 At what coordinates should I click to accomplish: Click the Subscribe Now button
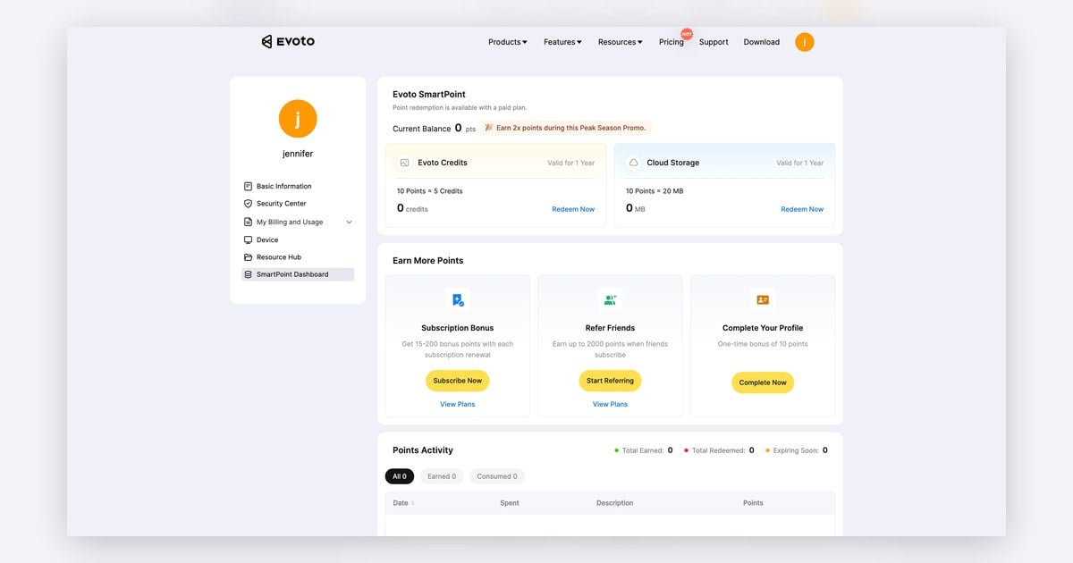tap(458, 381)
